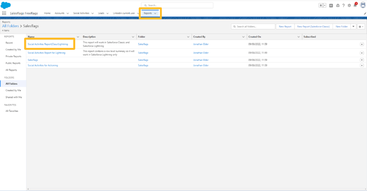Expand the Leads tab chevron
This screenshot has width=367, height=191.
coord(108,13)
